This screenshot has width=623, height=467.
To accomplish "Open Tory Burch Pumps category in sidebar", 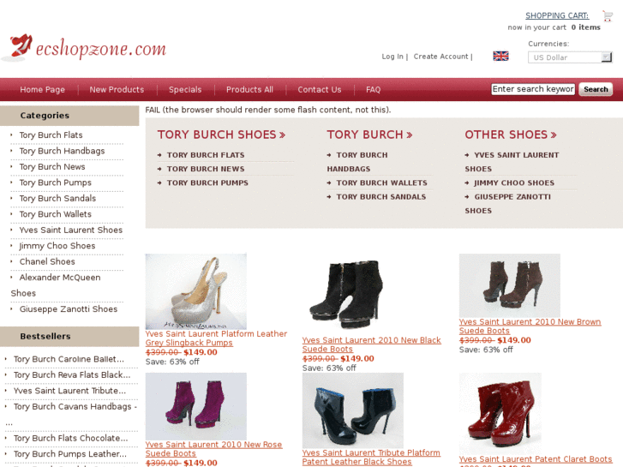I will [55, 183].
